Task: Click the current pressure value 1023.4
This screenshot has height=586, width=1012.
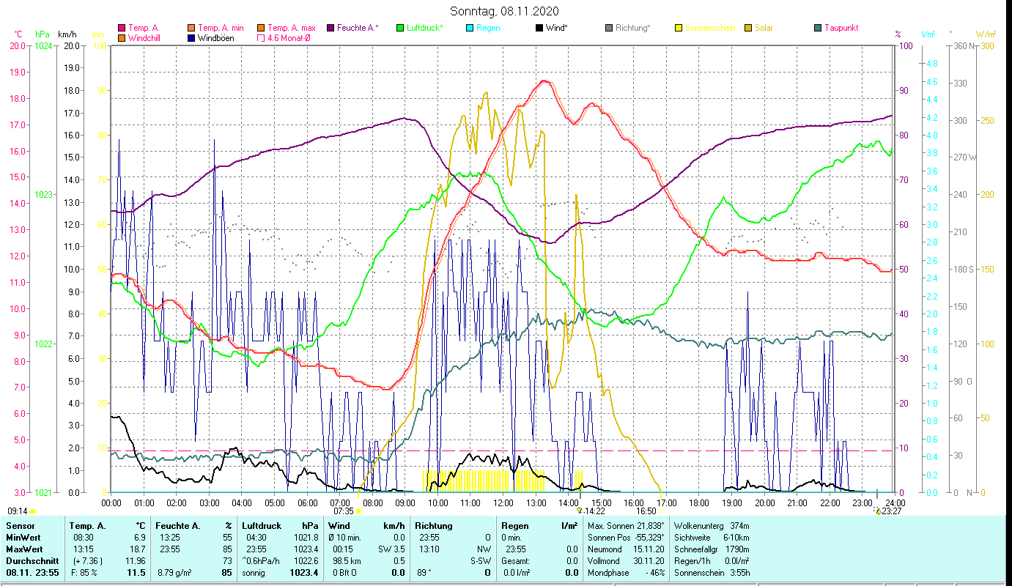Action: point(304,573)
